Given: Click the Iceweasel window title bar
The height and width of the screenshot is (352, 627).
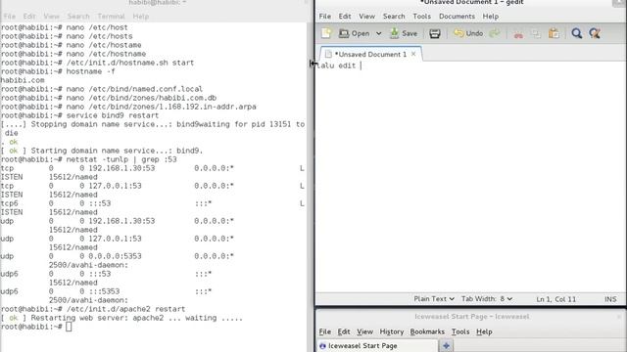Looking at the screenshot, I should coord(471,317).
